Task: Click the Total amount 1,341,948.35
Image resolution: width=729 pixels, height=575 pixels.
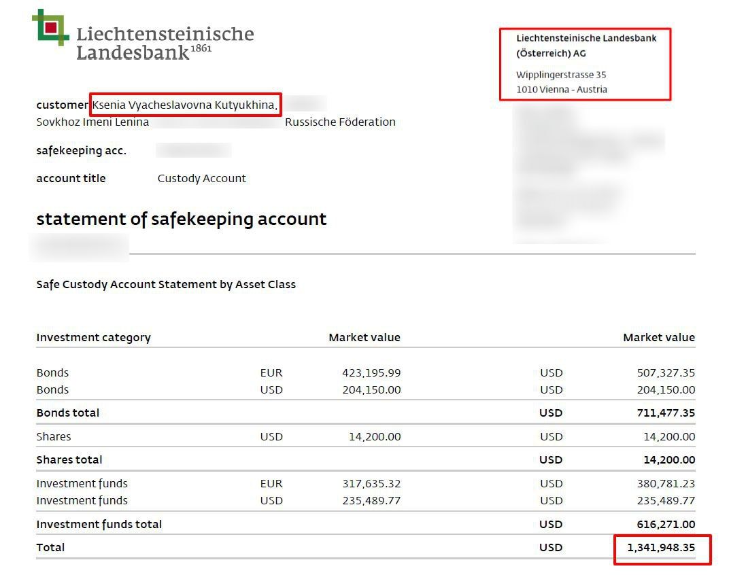Action: 661,548
